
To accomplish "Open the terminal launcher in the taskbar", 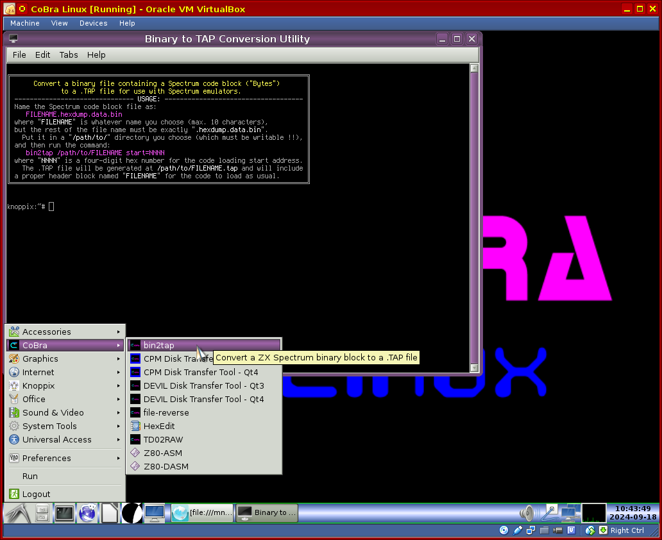I will pos(64,513).
